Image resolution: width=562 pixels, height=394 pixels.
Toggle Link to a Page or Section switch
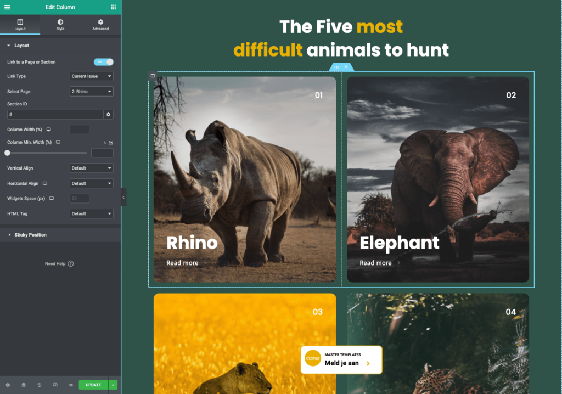coord(103,62)
